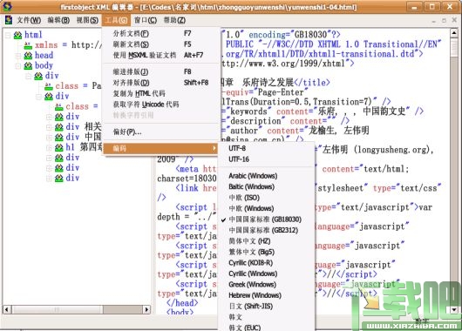Click the xmlns attribute icon
Image resolution: width=462 pixels, height=331 pixels.
28,45
